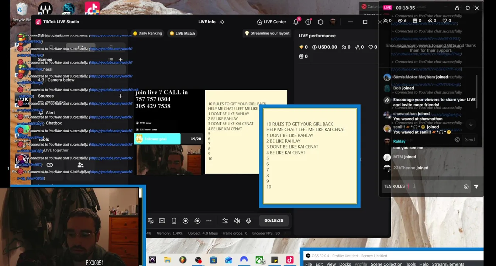Click the USD0.00 earnings value
Screen dimensions: 496x266
pyautogui.click(x=327, y=47)
